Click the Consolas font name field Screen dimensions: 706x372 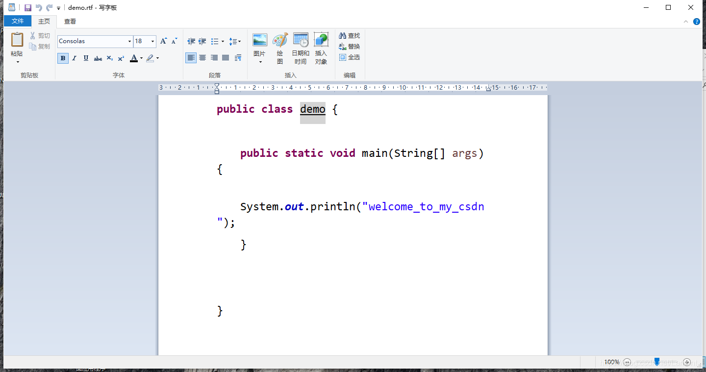(92, 41)
